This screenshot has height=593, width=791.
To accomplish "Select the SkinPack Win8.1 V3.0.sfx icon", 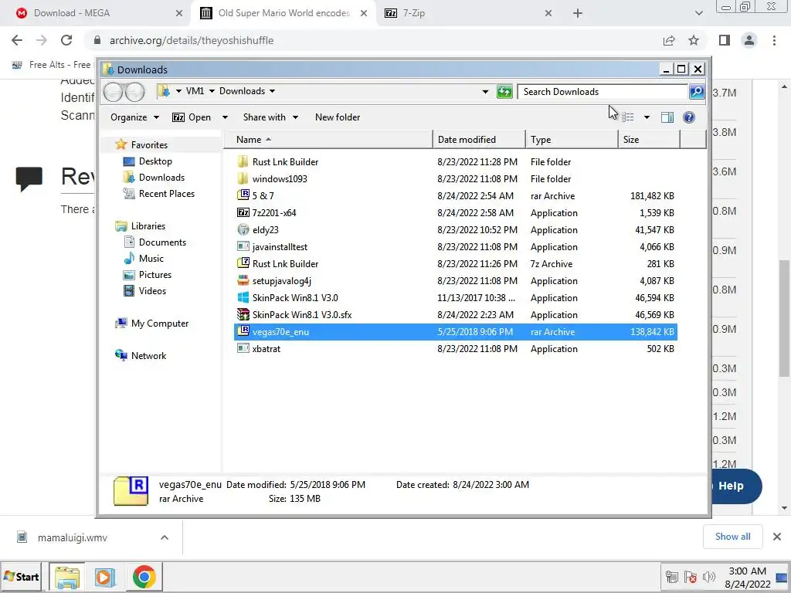I will 243,315.
